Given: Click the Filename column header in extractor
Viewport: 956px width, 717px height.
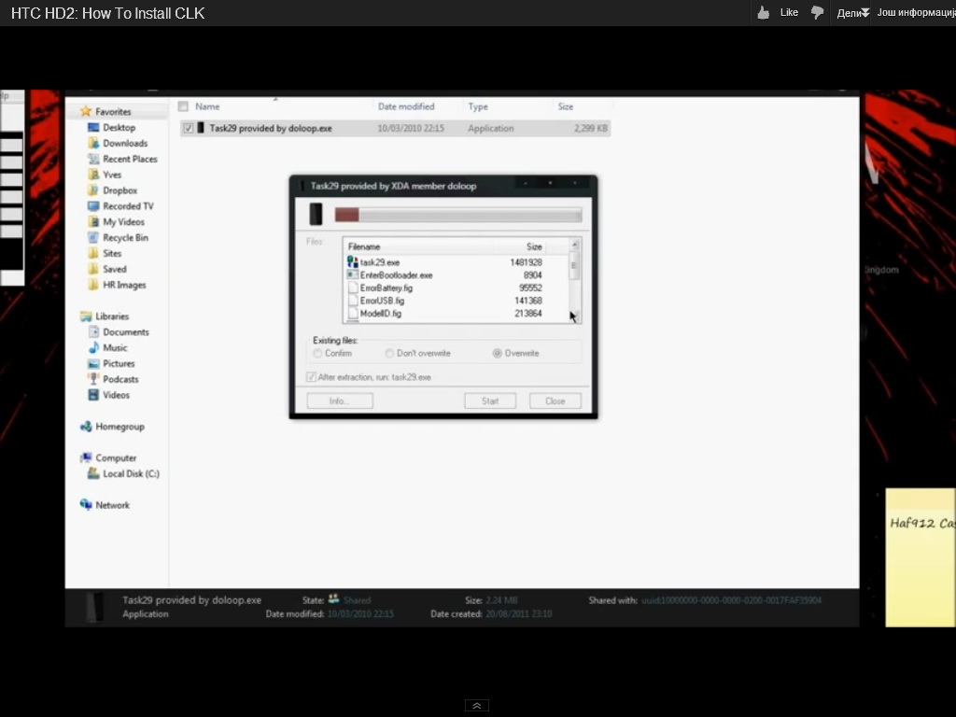Looking at the screenshot, I should (364, 246).
